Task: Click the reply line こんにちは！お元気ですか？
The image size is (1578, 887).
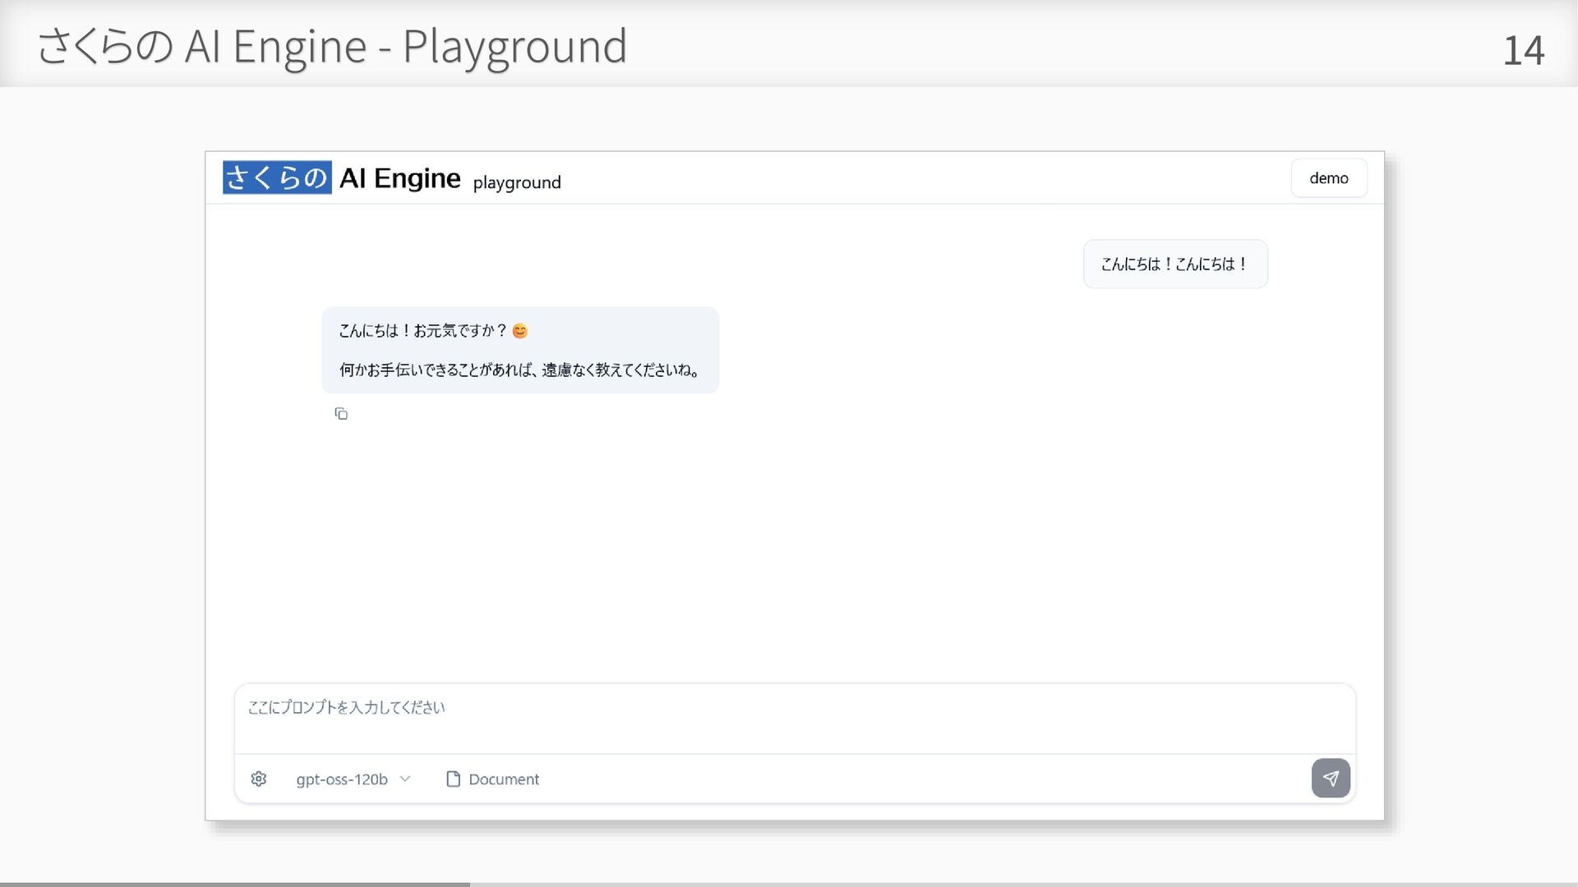Action: [x=423, y=331]
